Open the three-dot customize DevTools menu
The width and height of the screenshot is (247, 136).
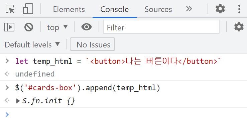click(x=239, y=9)
